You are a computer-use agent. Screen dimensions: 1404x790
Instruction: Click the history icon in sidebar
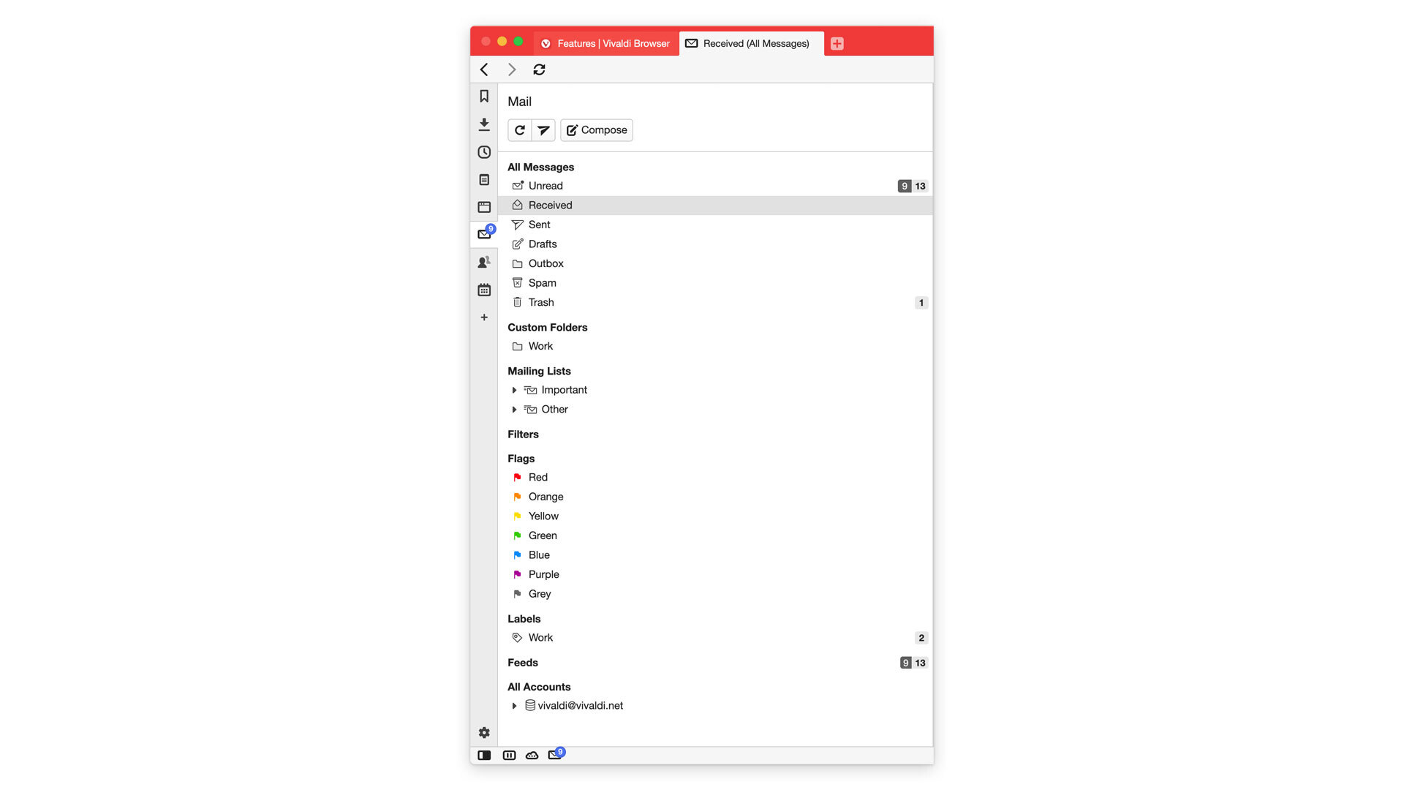pyautogui.click(x=484, y=151)
